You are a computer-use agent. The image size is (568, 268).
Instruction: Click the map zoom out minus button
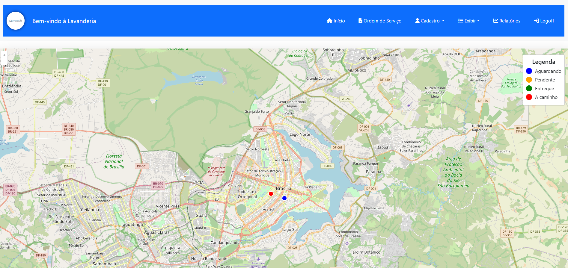4,62
